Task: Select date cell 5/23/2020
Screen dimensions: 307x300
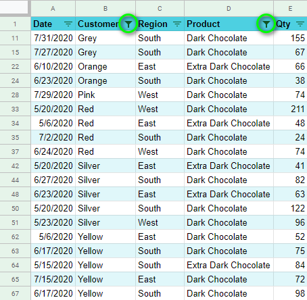Action: click(x=53, y=222)
